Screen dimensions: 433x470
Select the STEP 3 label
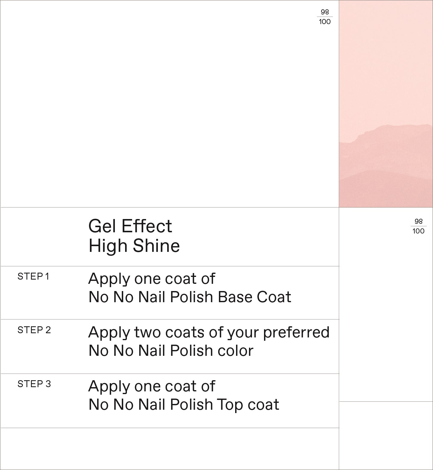pos(34,384)
